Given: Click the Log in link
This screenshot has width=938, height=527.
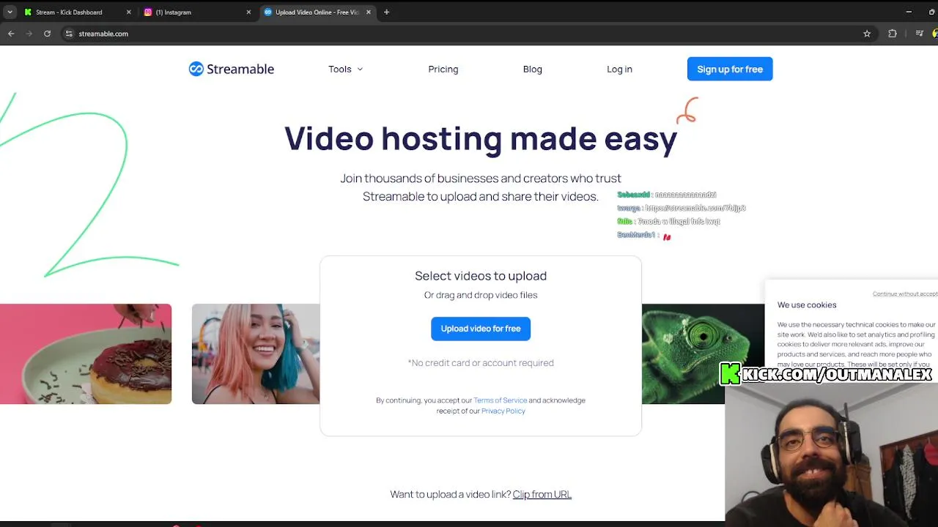Looking at the screenshot, I should coord(619,69).
